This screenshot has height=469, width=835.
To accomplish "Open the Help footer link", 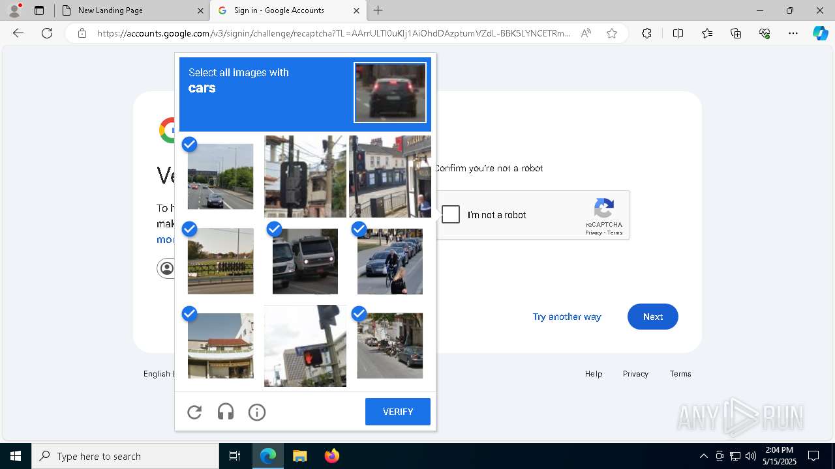I will 594,374.
